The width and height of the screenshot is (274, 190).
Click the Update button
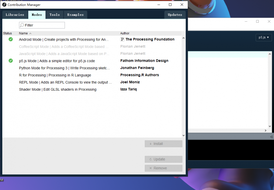coord(163,159)
